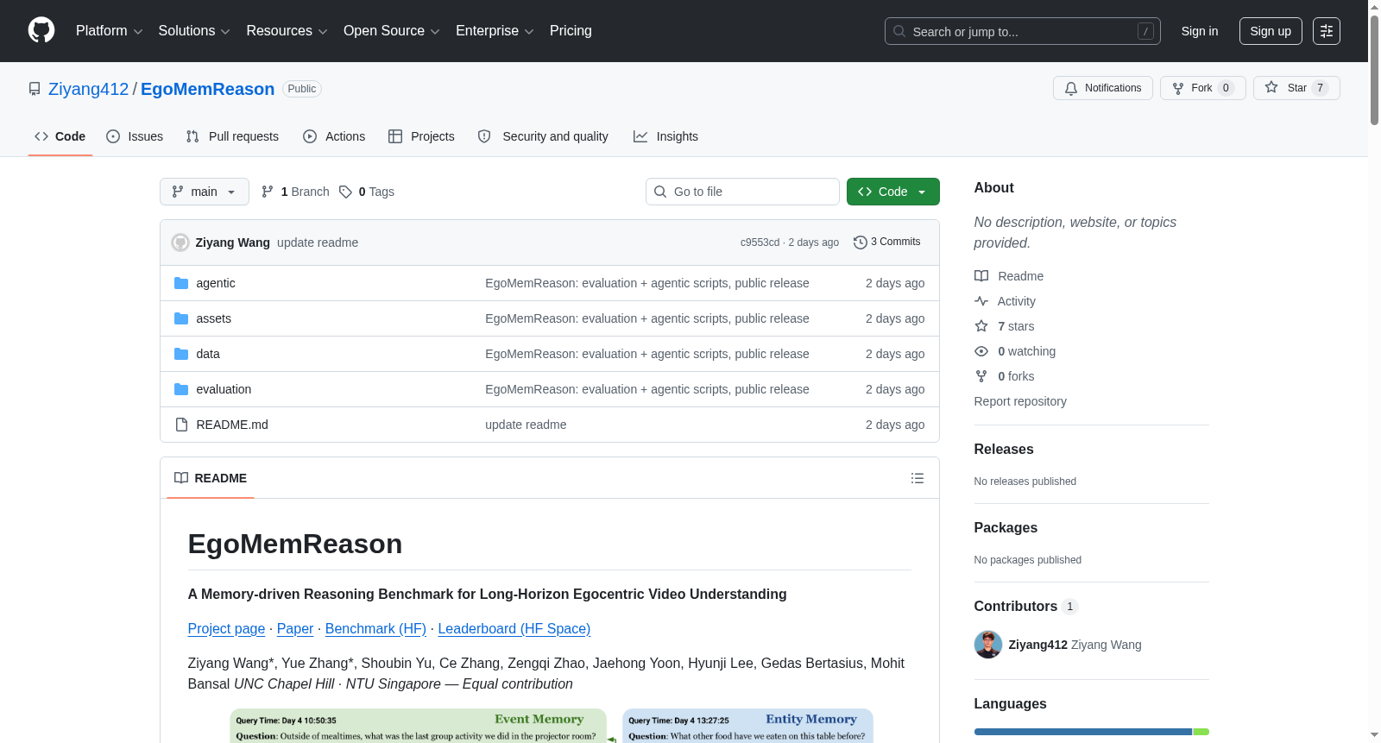Select the README tab heading

(x=211, y=478)
